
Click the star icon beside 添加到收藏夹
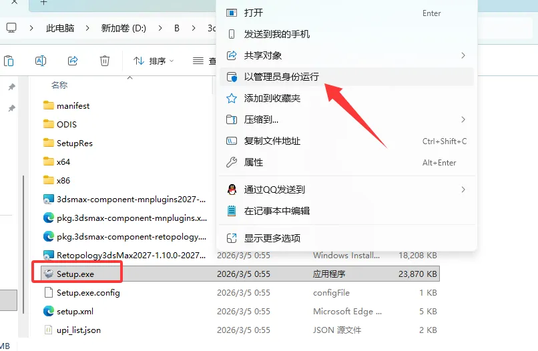[x=232, y=98]
